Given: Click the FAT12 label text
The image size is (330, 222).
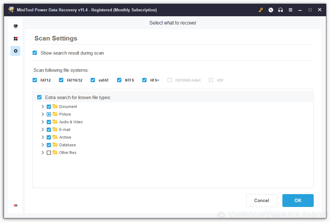Looking at the screenshot, I should [x=46, y=80].
